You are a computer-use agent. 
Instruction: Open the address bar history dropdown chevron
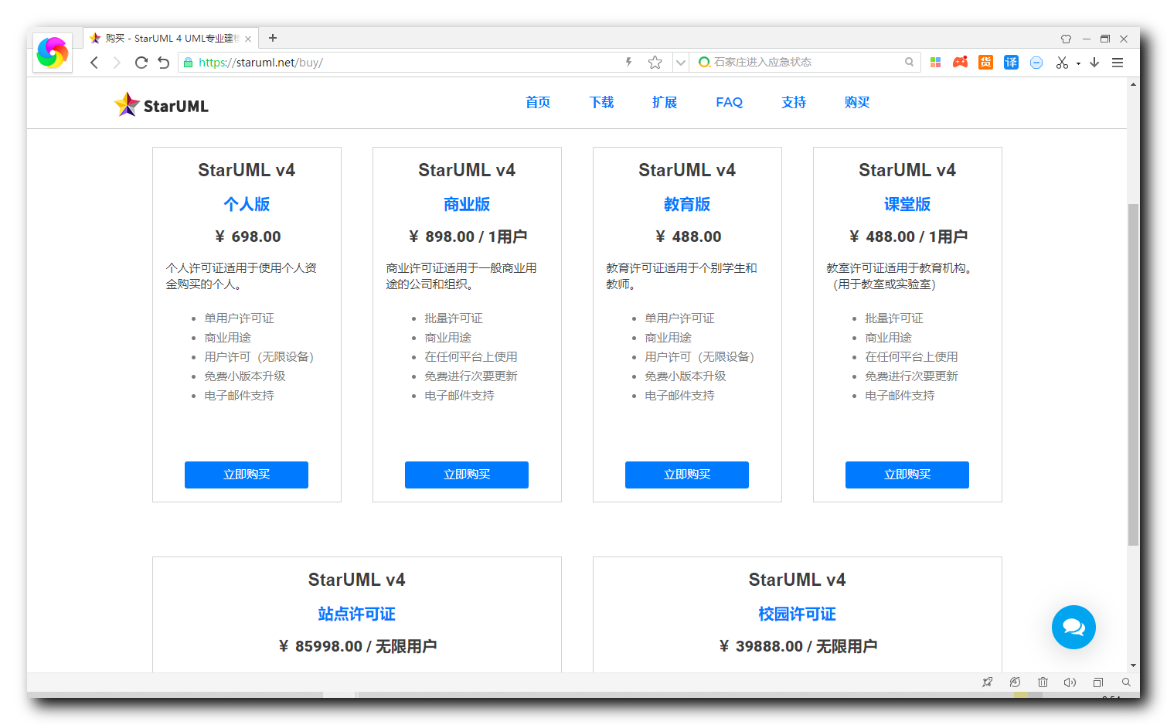[679, 62]
